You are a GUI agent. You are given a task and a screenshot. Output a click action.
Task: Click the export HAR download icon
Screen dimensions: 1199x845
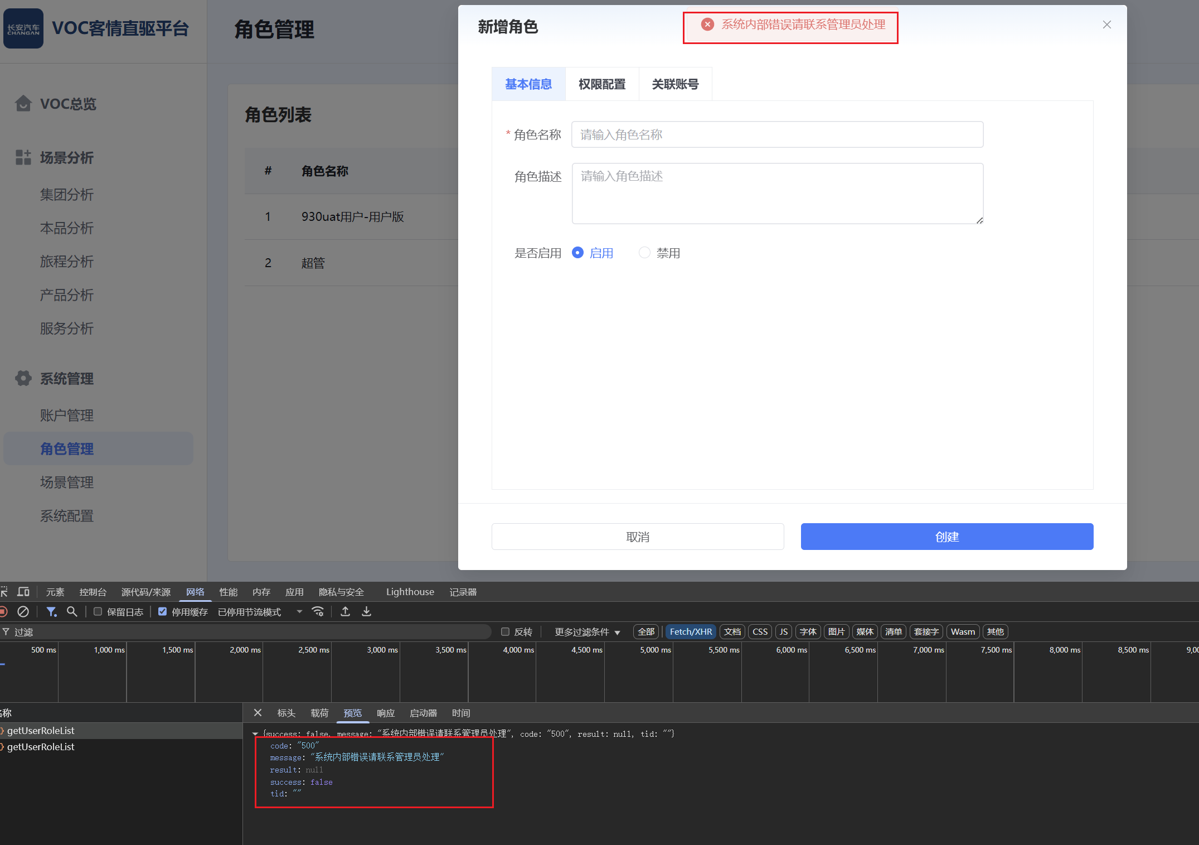(x=366, y=612)
